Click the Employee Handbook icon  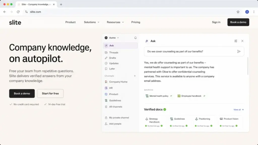pos(179,96)
